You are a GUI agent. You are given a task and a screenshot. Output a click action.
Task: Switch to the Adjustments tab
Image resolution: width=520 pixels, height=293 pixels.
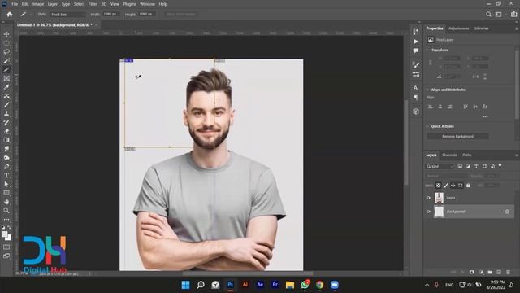458,28
